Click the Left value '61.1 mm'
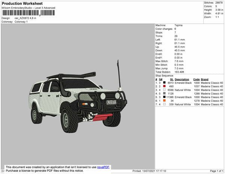Image resolution: width=225 pixels, height=174 pixels. 180,40
